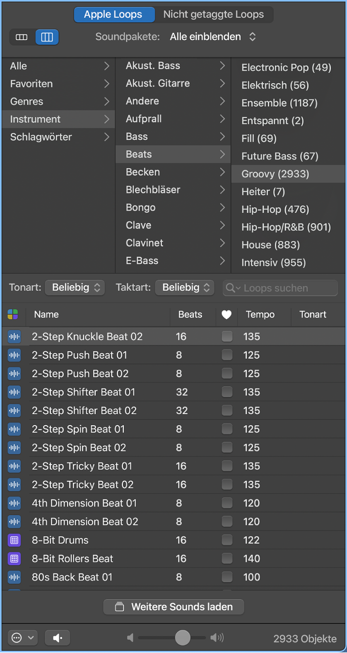Click the green MIDI loop icon beside 8-Bit Drums
Viewport: 347px width, 653px height.
click(14, 540)
